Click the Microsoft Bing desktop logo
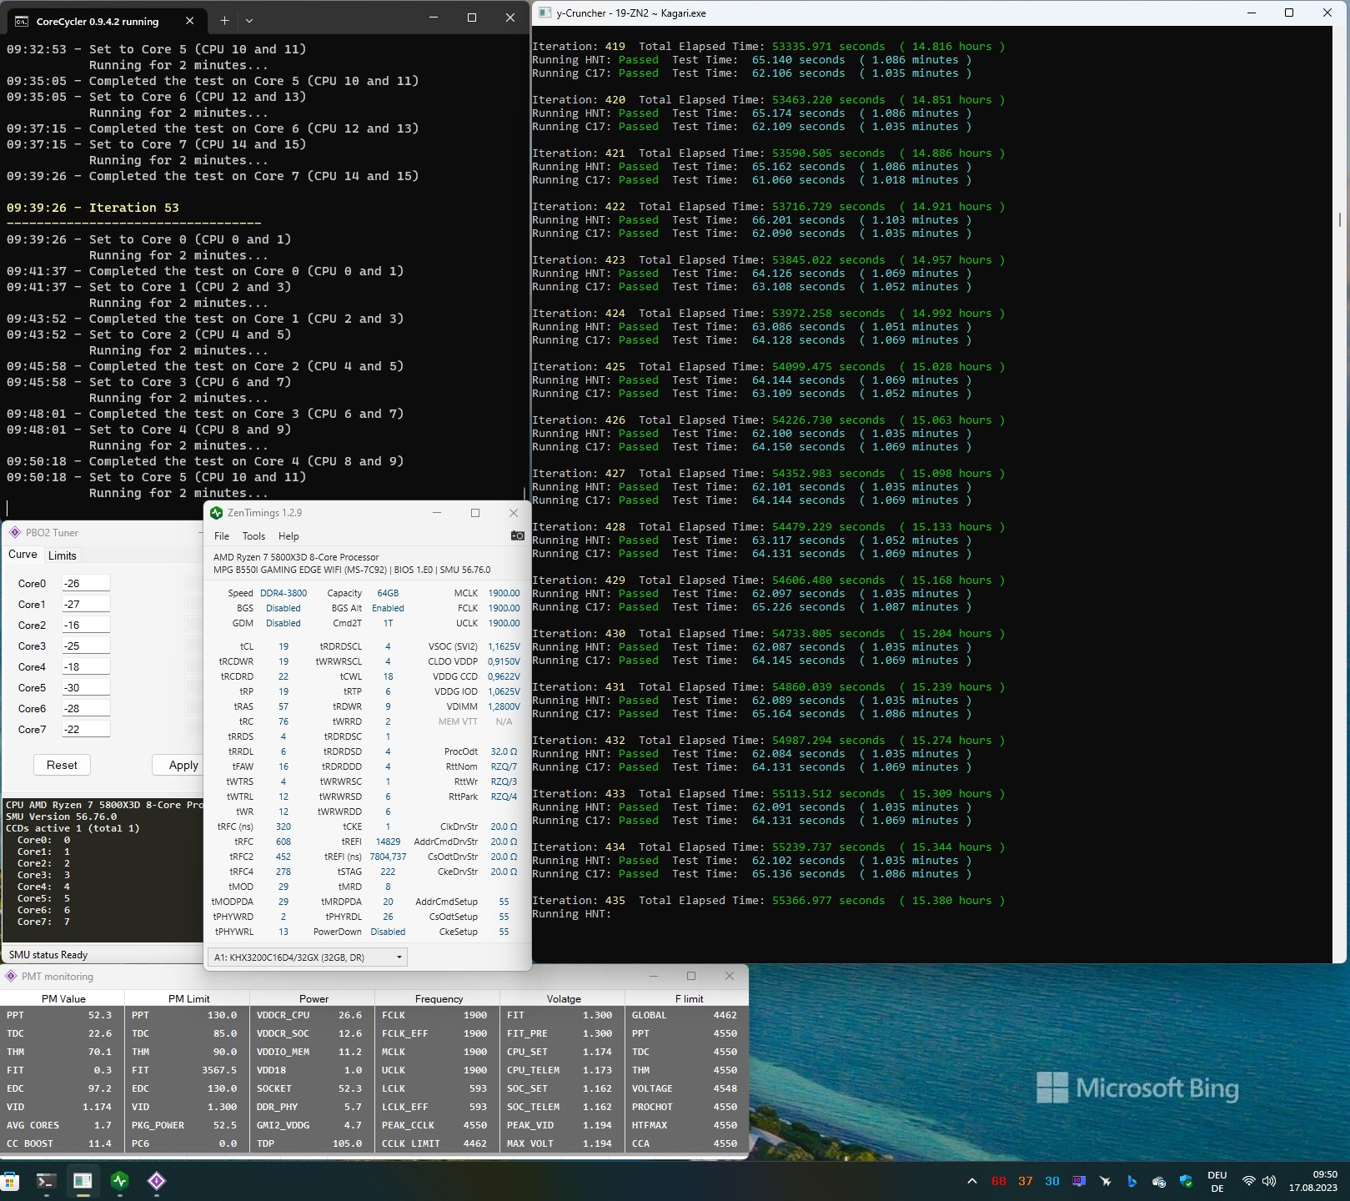1350x1201 pixels. click(x=1137, y=1088)
